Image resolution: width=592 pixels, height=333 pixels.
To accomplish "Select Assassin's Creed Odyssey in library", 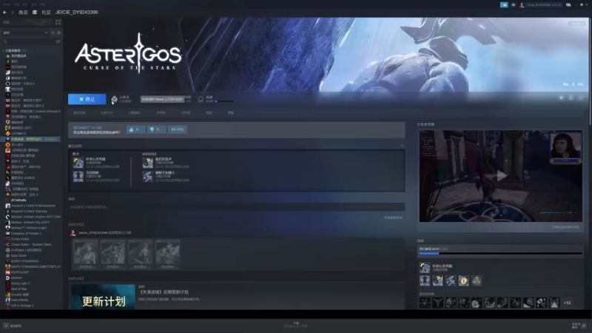I will (x=29, y=212).
